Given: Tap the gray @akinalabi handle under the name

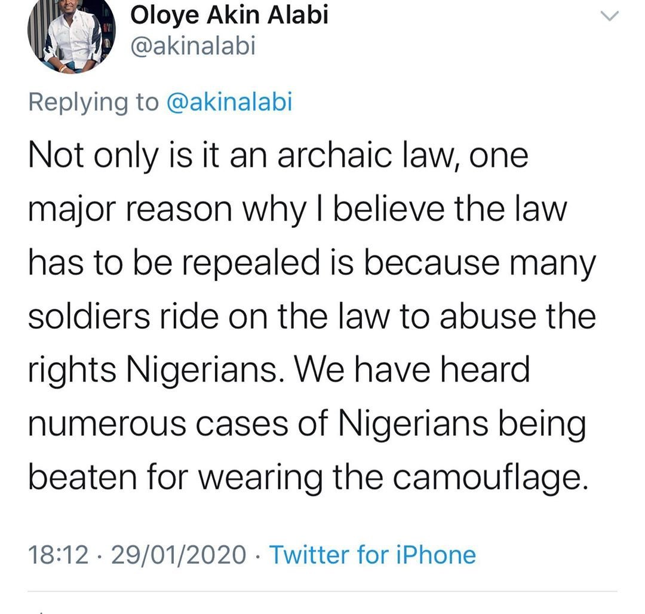Looking at the screenshot, I should pos(193,45).
